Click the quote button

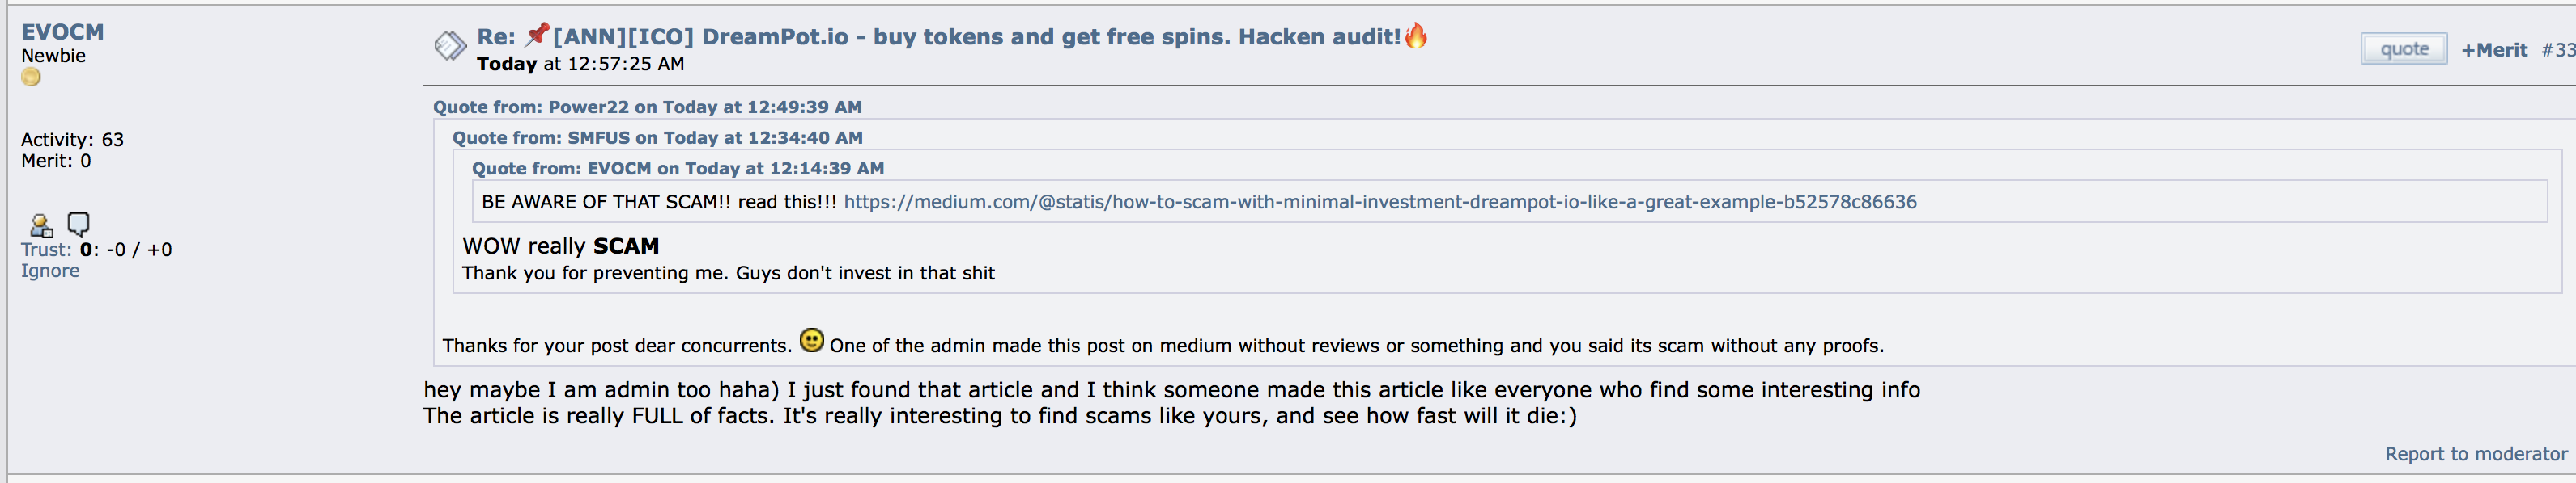point(2404,49)
